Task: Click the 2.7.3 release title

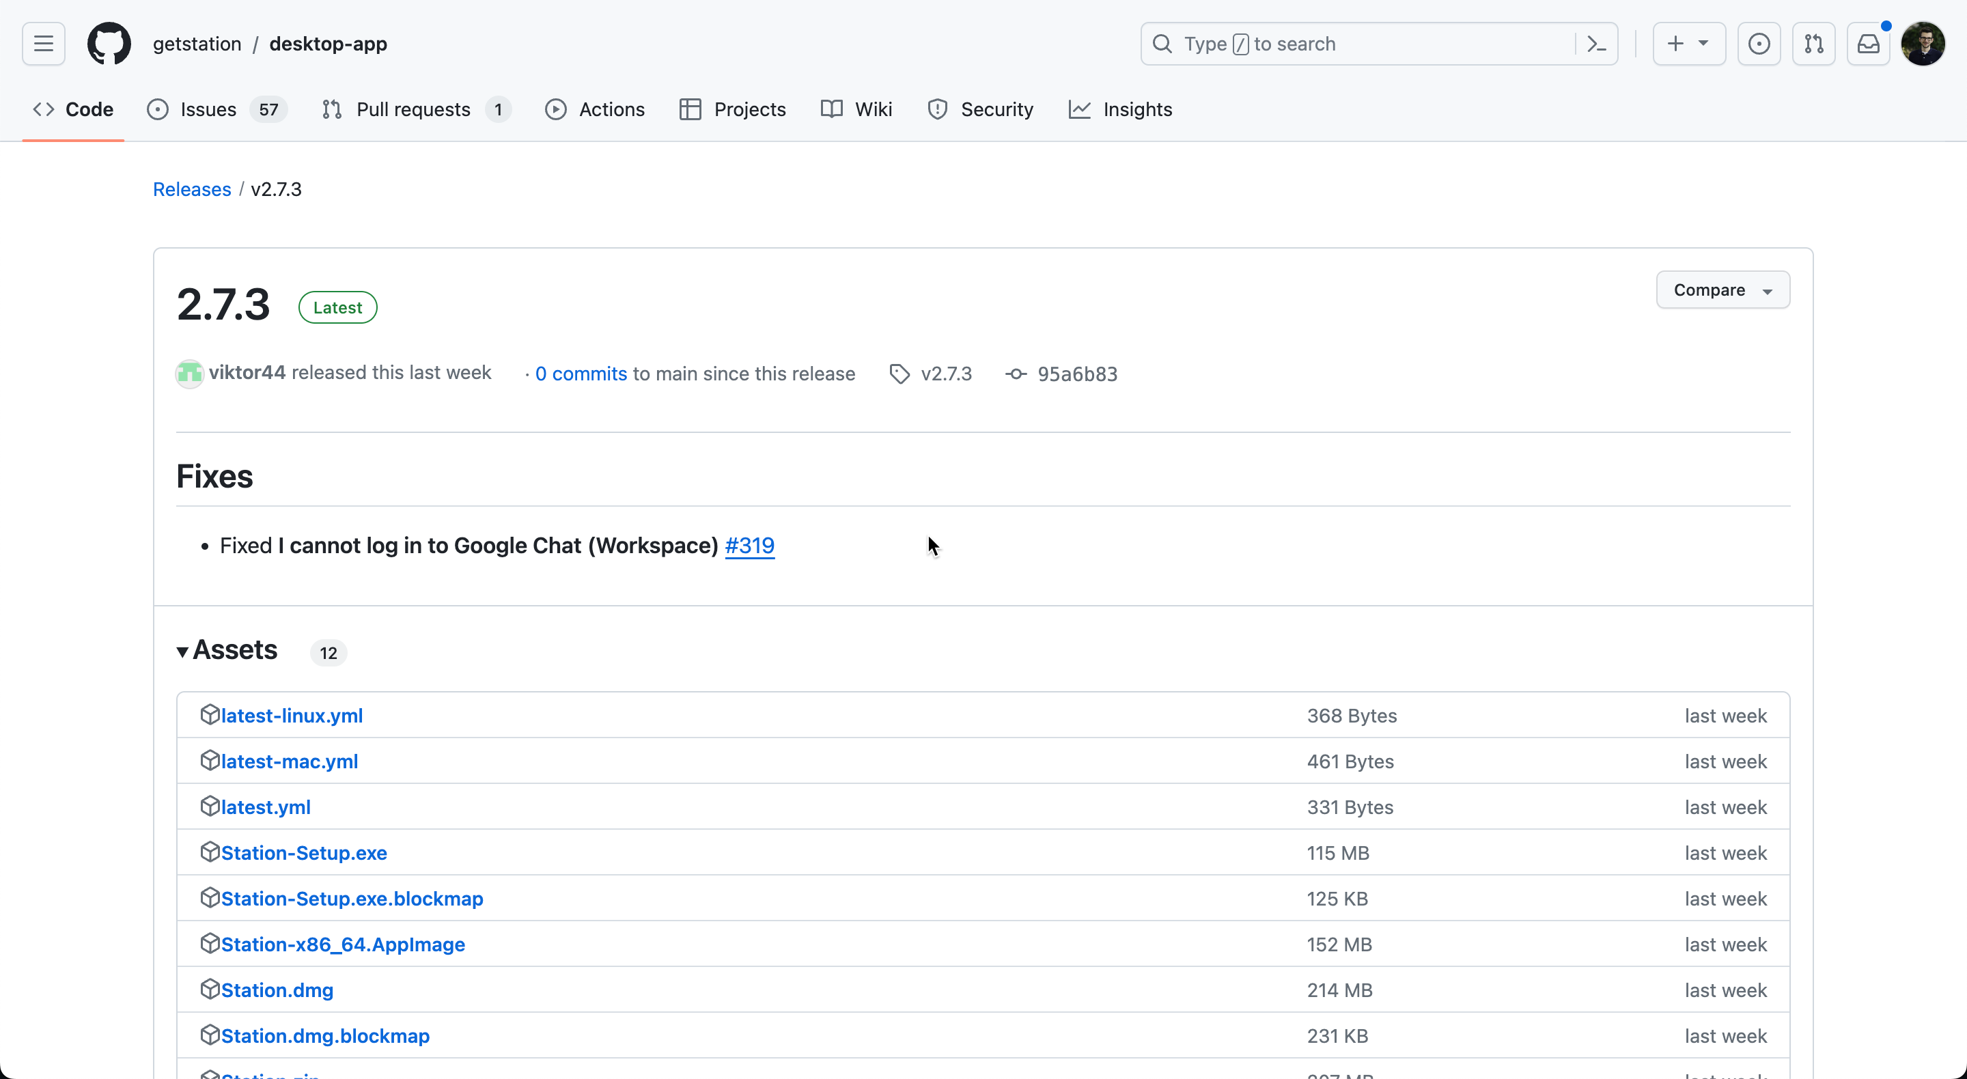Action: click(223, 305)
